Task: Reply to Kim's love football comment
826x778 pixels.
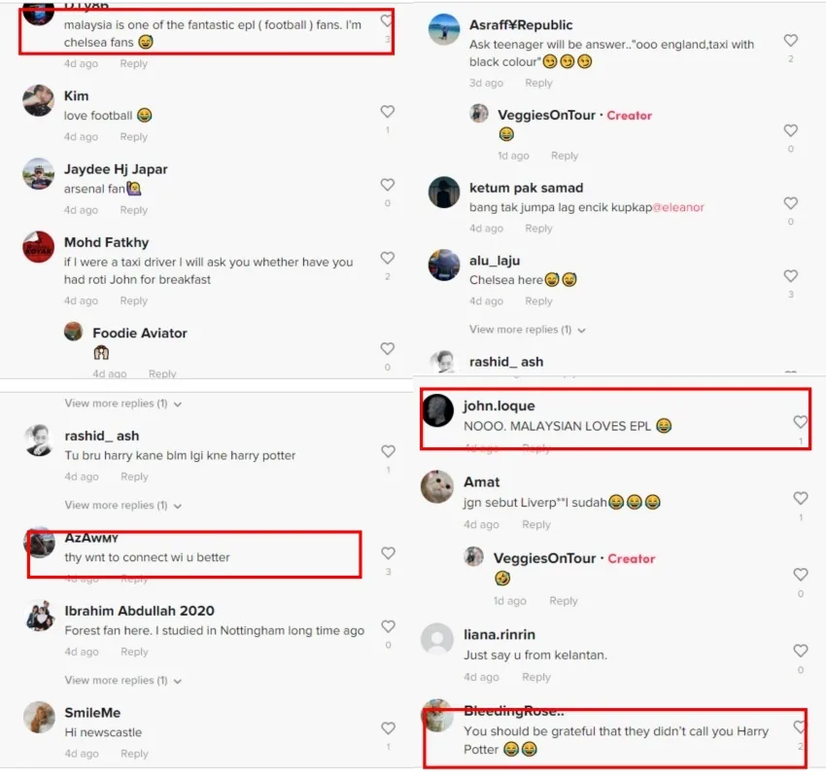Action: point(134,136)
